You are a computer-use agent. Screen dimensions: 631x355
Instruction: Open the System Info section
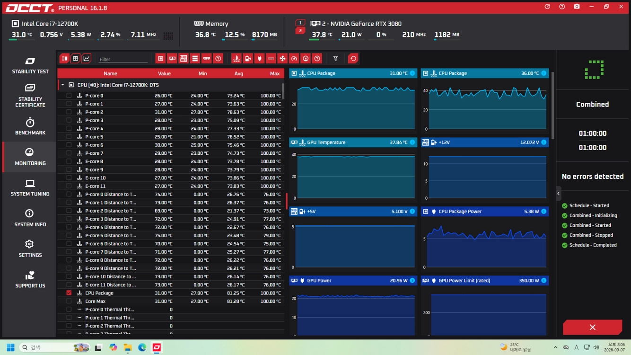[30, 218]
